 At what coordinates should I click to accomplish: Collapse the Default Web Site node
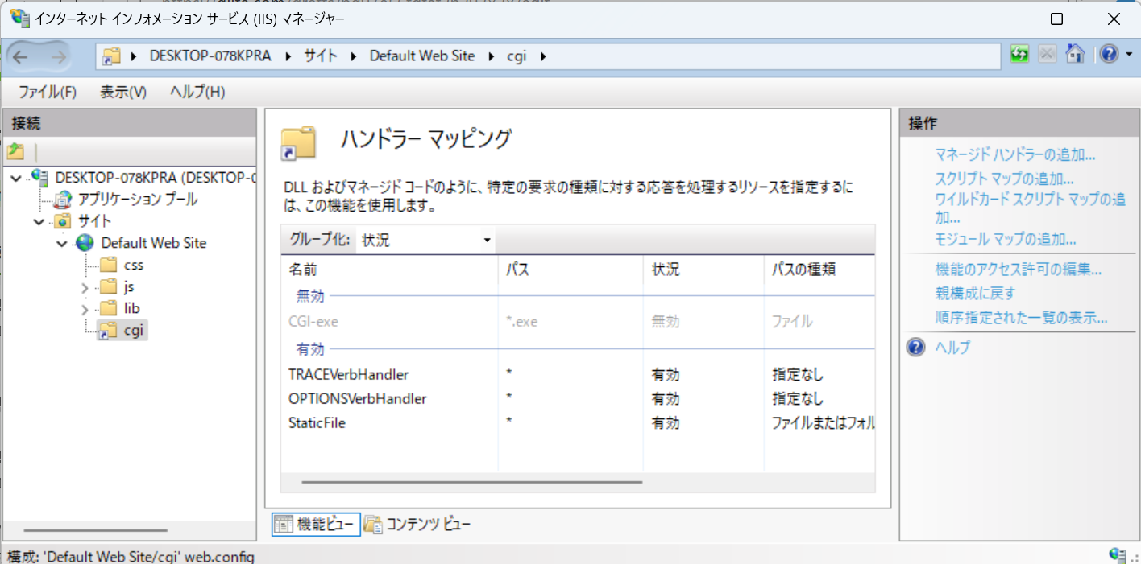[62, 243]
